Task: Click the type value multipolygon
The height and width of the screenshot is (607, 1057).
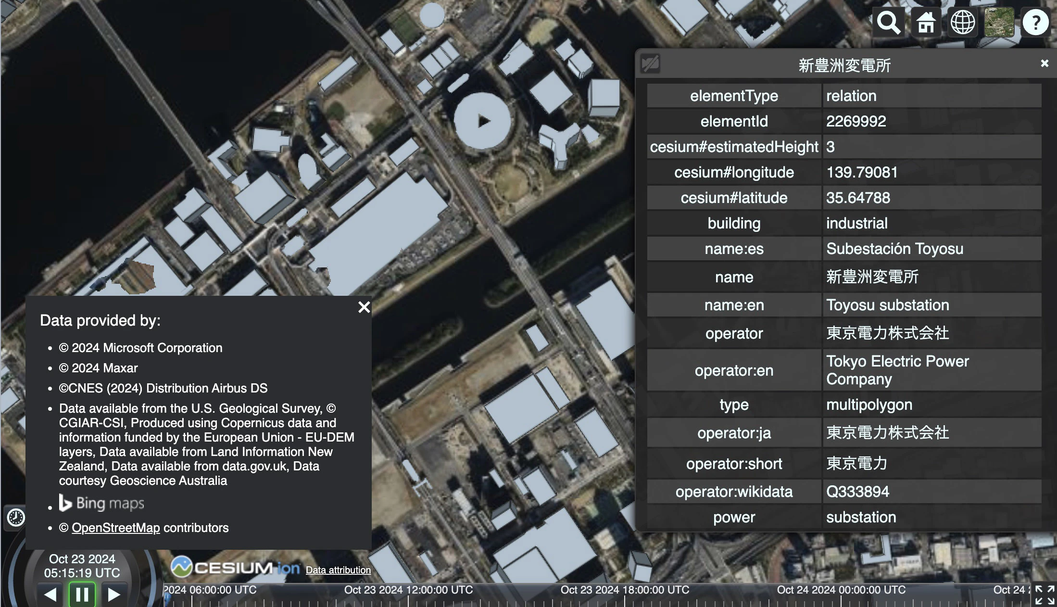Action: [x=869, y=405]
